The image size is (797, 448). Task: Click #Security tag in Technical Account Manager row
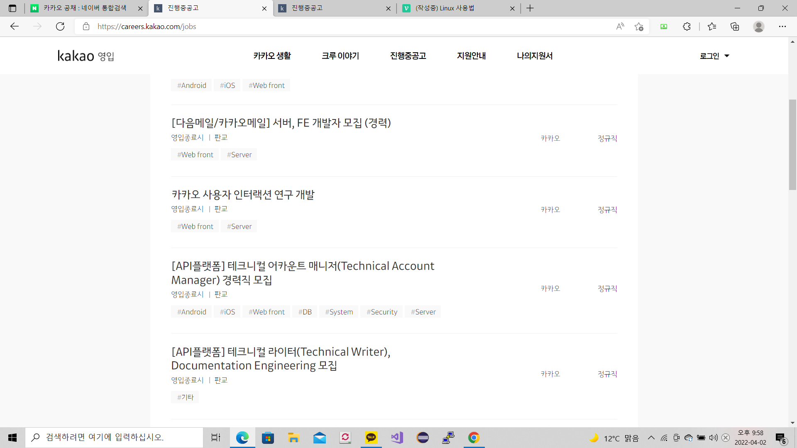point(382,312)
